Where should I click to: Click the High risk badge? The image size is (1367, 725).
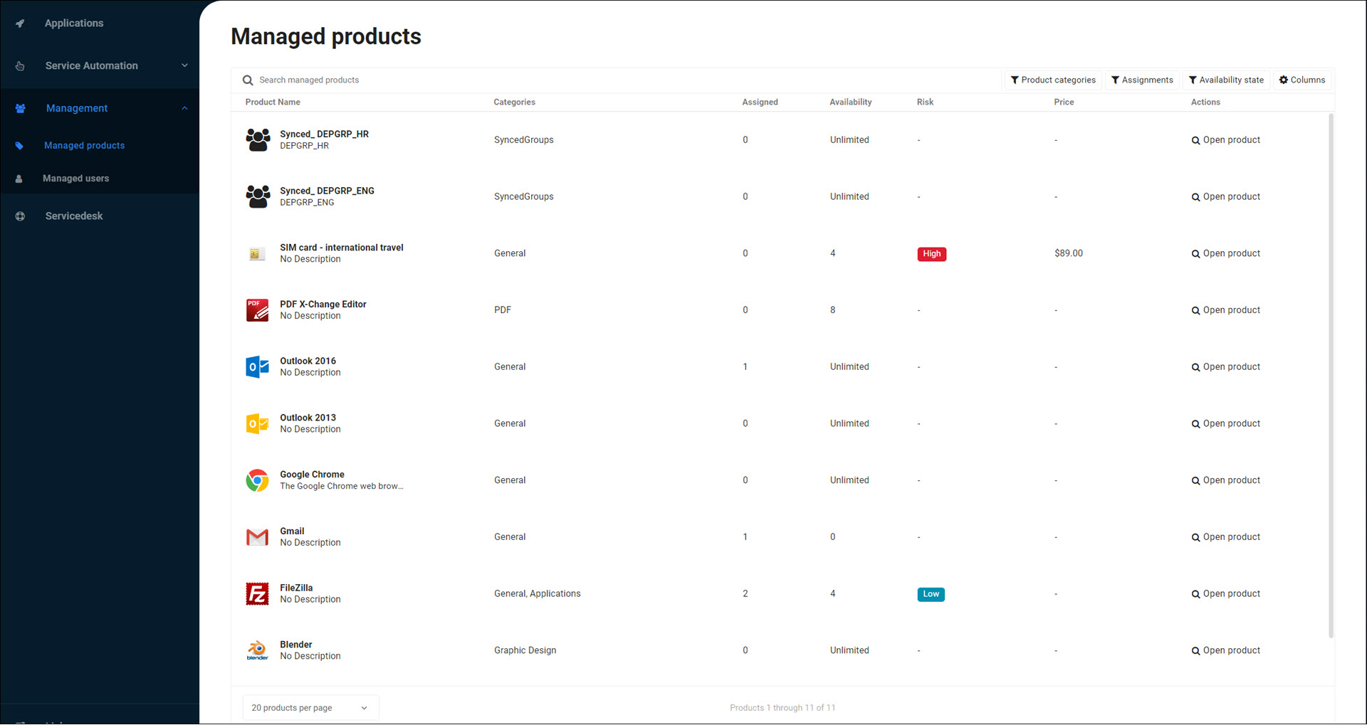(931, 254)
